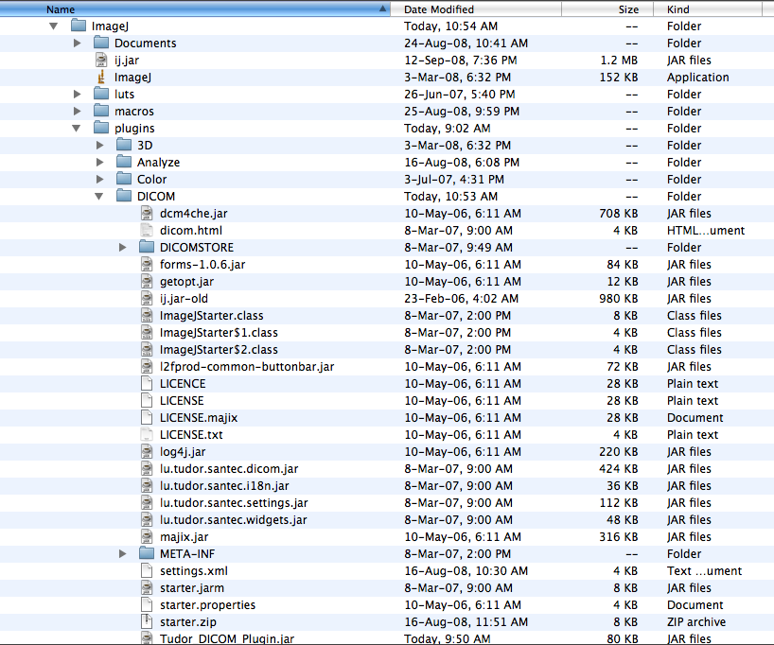Select the settings.xml file icon

coord(146,571)
